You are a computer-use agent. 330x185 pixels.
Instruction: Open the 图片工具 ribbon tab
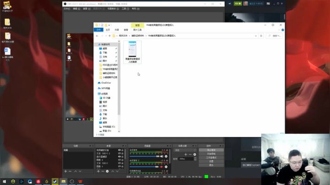pyautogui.click(x=137, y=30)
